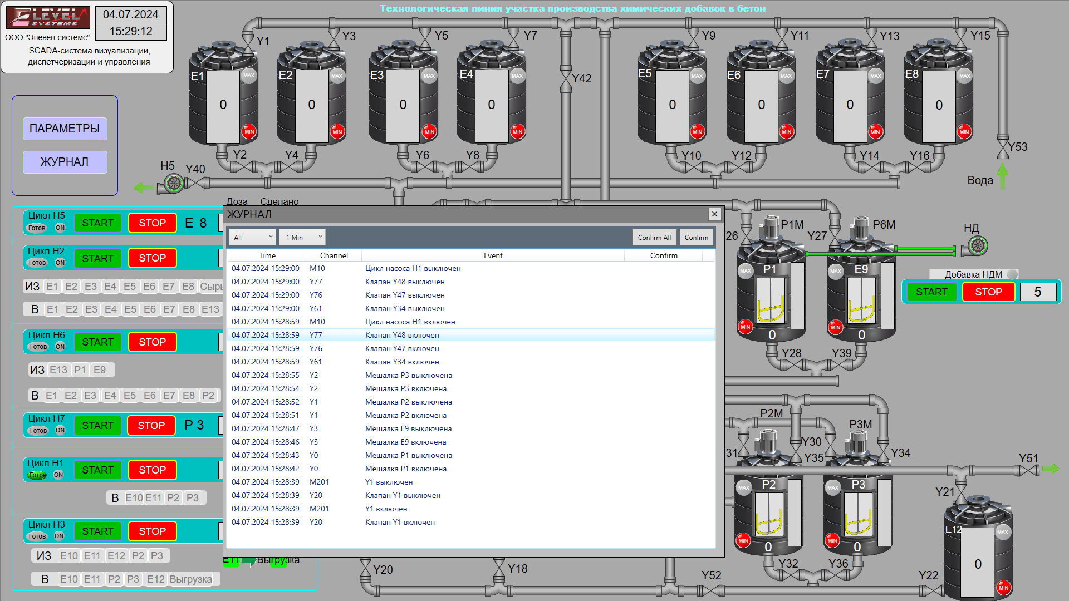
Task: Click the H5 pump icon
Action: coord(174,183)
